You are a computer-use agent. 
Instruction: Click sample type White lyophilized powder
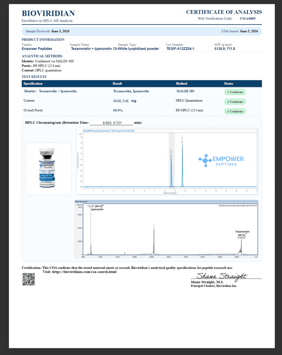point(139,49)
